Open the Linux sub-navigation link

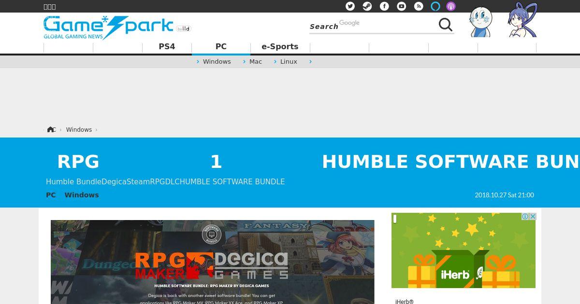(x=289, y=62)
